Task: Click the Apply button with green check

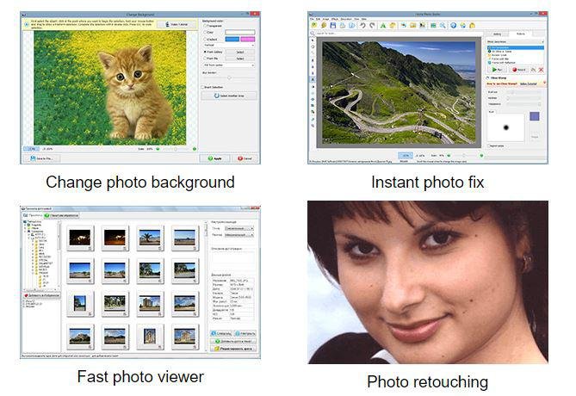Action: tap(215, 158)
